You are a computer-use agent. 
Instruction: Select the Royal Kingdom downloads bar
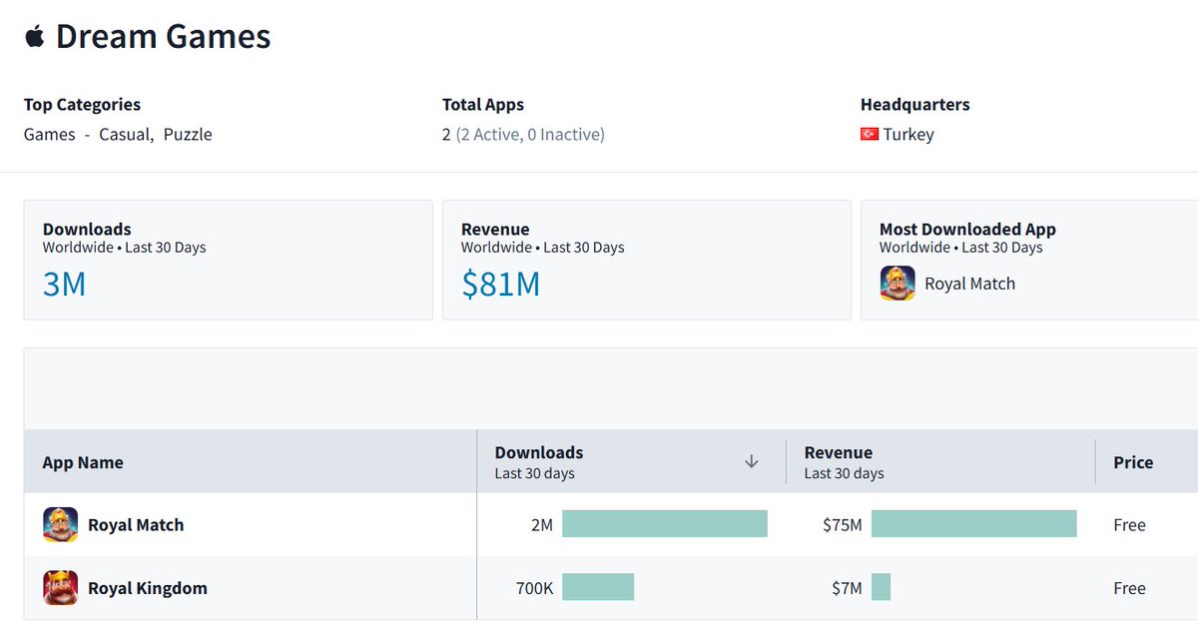point(598,587)
